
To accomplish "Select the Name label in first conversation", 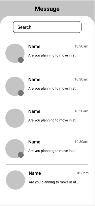I will [34, 46].
